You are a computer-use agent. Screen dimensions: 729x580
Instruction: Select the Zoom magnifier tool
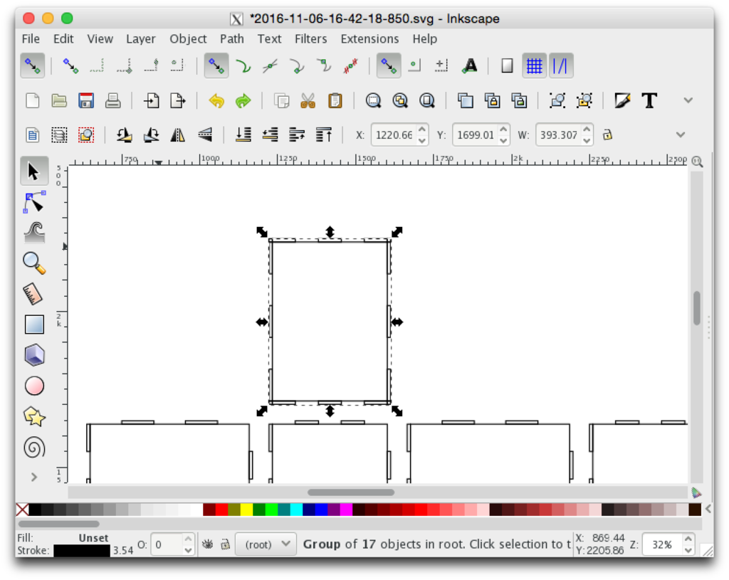pos(34,263)
